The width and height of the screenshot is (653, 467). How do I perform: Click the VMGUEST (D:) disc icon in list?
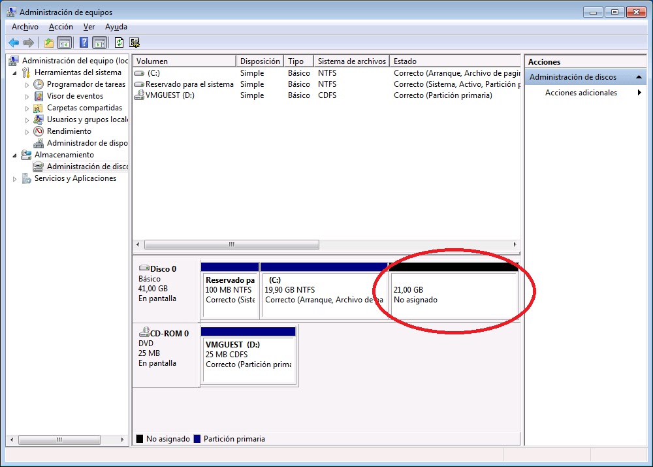(x=139, y=95)
